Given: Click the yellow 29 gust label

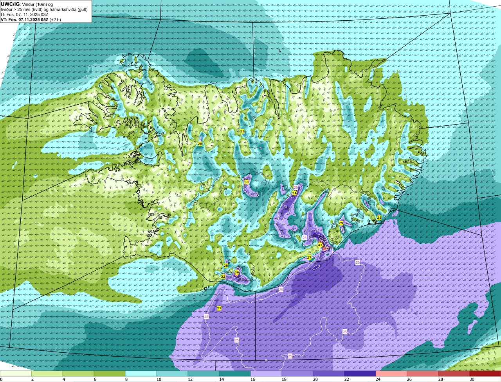Looking at the screenshot, I should (341, 223).
